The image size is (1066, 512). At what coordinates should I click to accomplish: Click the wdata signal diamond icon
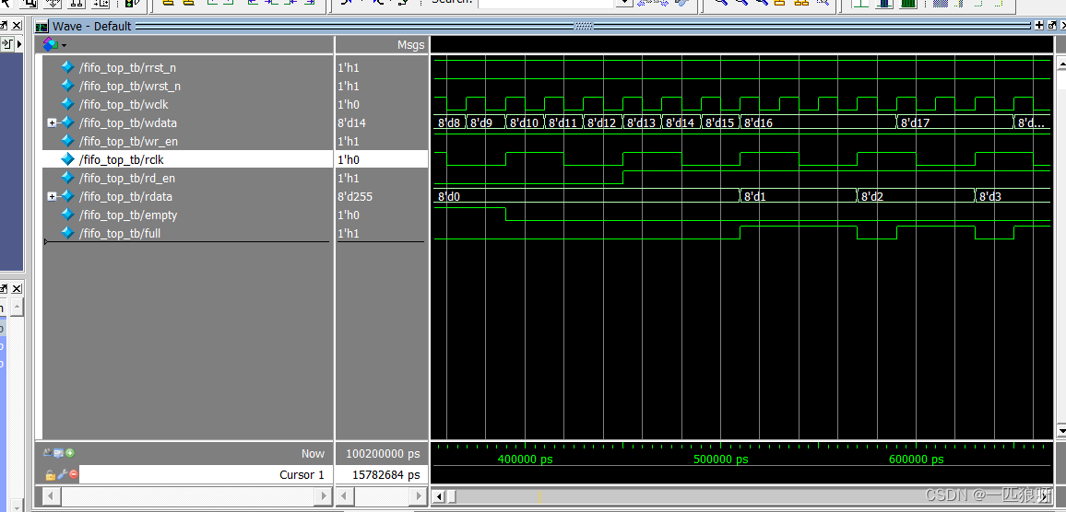tap(67, 122)
